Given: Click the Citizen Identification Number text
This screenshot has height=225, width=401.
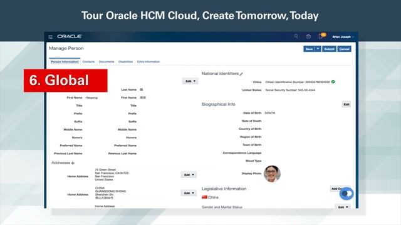Looking at the screenshot, I should click(298, 82).
